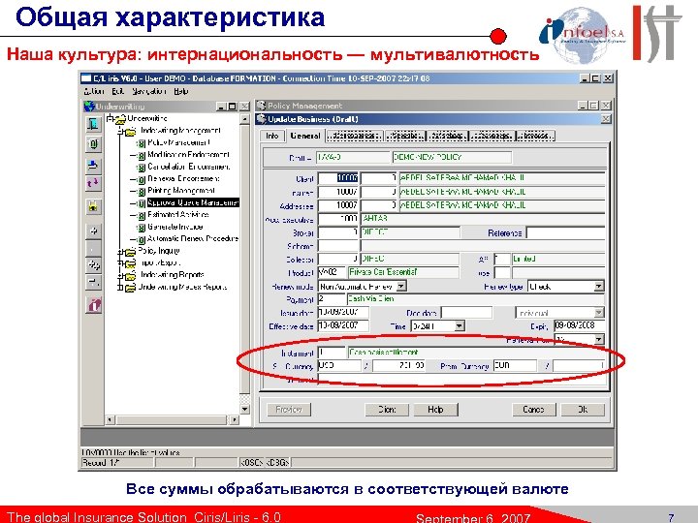Select Policy Management in the tree
Image resolution: width=698 pixels, height=523 pixels.
tap(178, 142)
